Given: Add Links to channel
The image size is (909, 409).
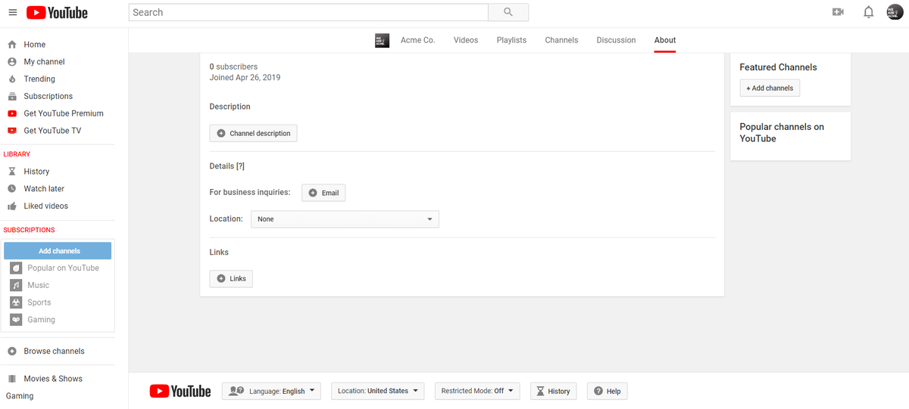Looking at the screenshot, I should [x=231, y=279].
